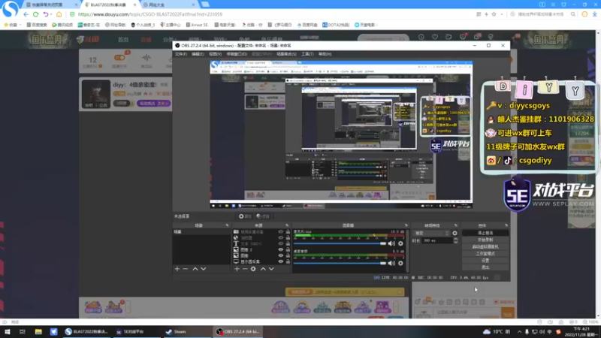This screenshot has width=601, height=338.
Task: Click the Stop Streaming button in OBS controls
Action: click(x=485, y=233)
